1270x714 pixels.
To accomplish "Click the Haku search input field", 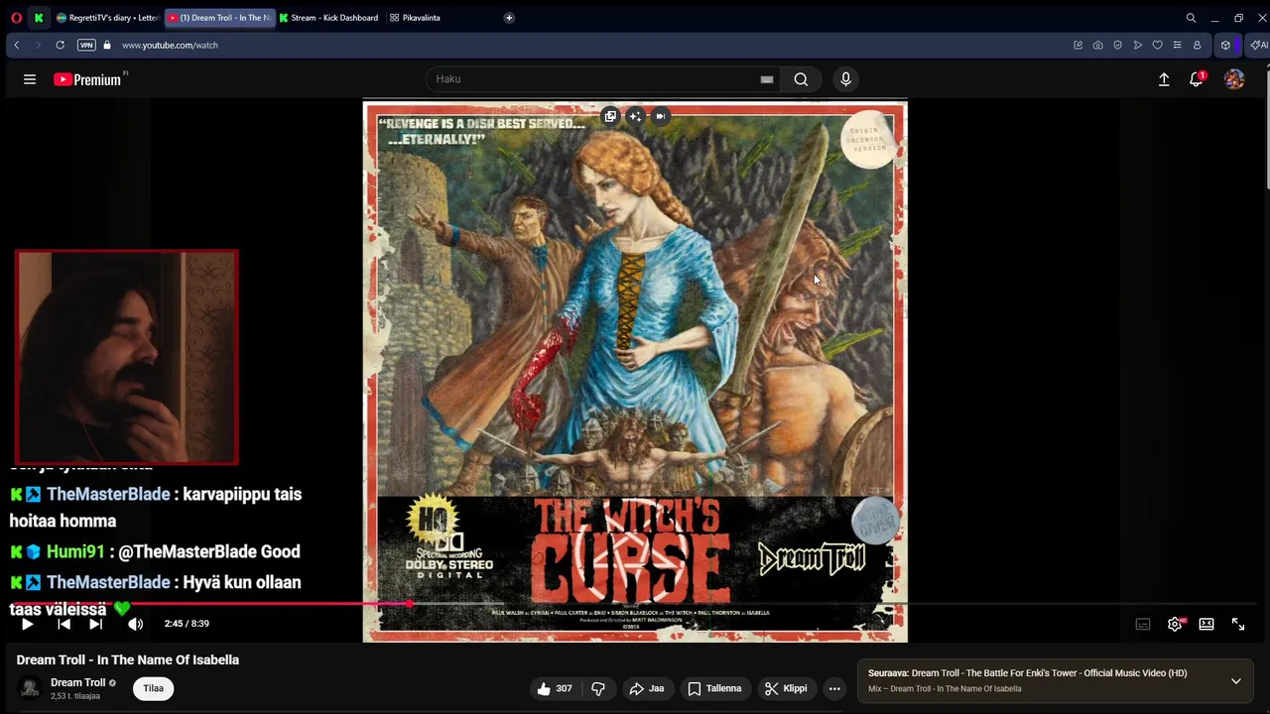I will tap(595, 79).
